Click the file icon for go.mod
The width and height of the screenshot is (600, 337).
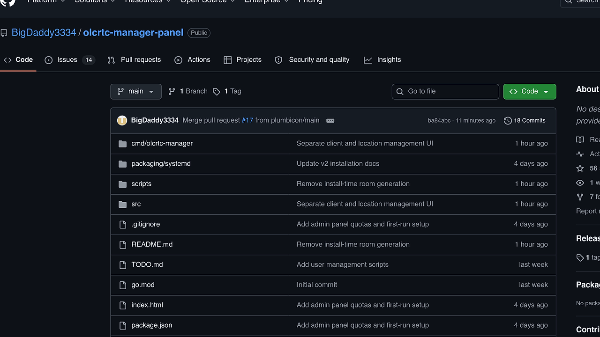coord(123,285)
